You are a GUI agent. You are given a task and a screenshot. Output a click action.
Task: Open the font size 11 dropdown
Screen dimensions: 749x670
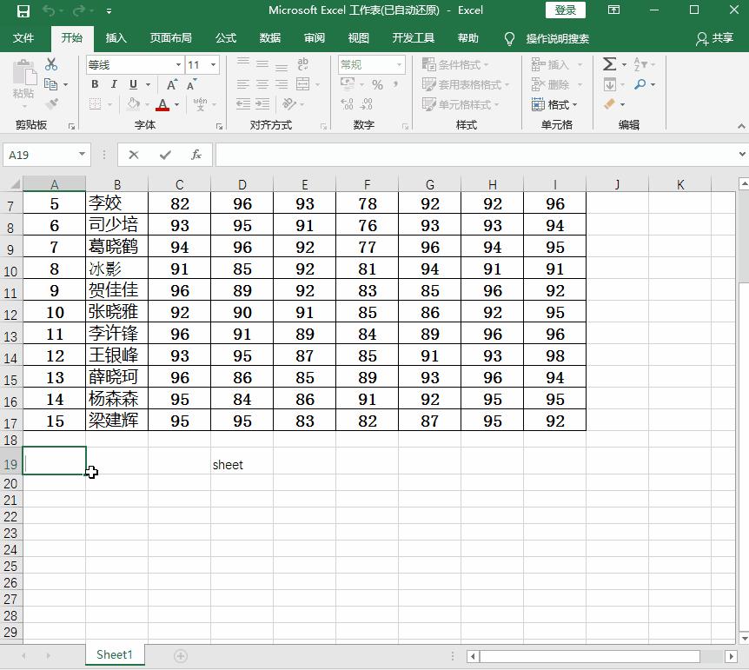coord(213,64)
